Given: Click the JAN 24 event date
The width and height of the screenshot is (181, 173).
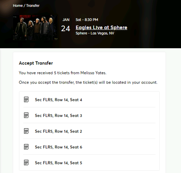Looking at the screenshot, I should [66, 25].
